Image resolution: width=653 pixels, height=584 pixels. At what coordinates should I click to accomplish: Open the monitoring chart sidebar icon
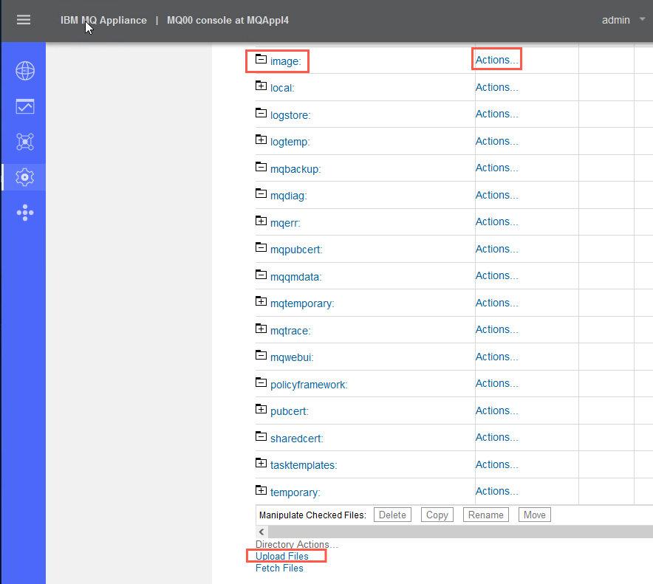[x=25, y=106]
